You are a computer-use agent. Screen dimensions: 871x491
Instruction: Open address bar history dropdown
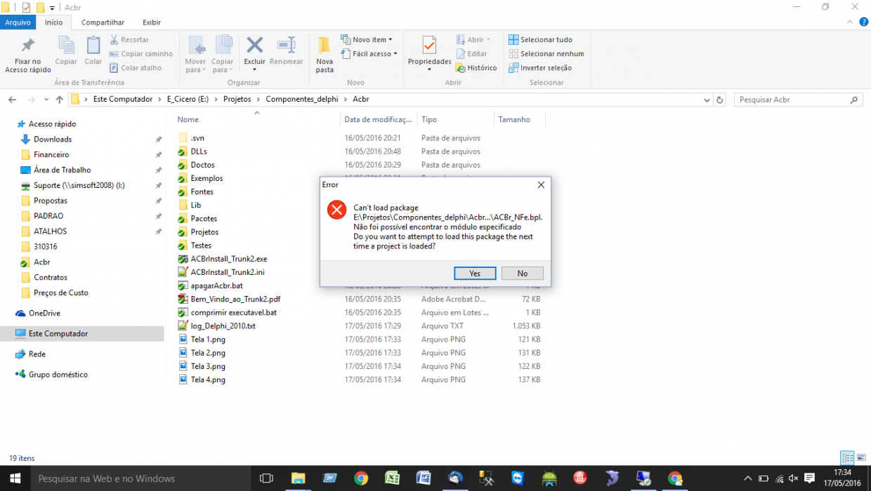click(x=707, y=100)
